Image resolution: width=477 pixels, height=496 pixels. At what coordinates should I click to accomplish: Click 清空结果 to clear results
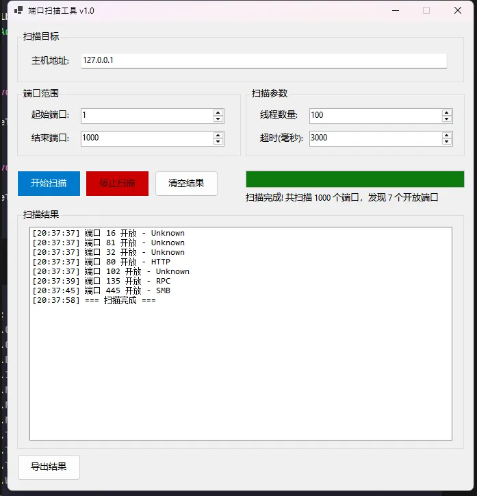(x=186, y=184)
